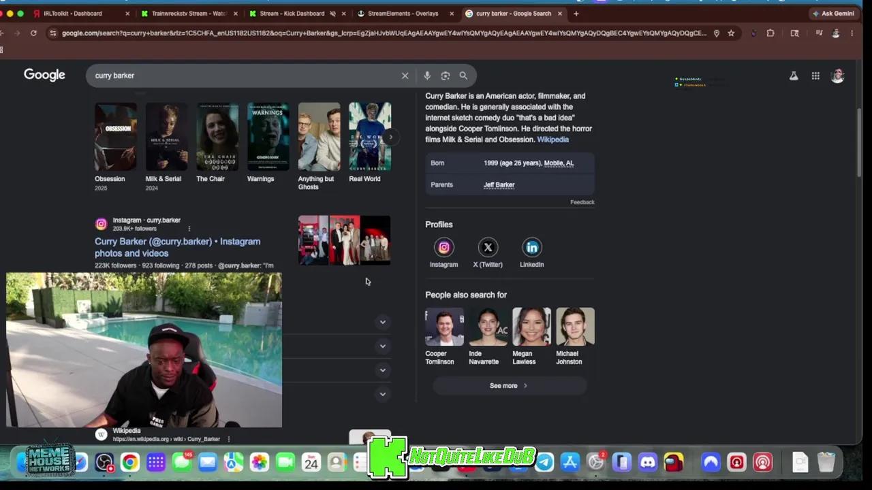This screenshot has width=872, height=490.
Task: Open Cooper Tomlinson related search
Action: pyautogui.click(x=444, y=337)
